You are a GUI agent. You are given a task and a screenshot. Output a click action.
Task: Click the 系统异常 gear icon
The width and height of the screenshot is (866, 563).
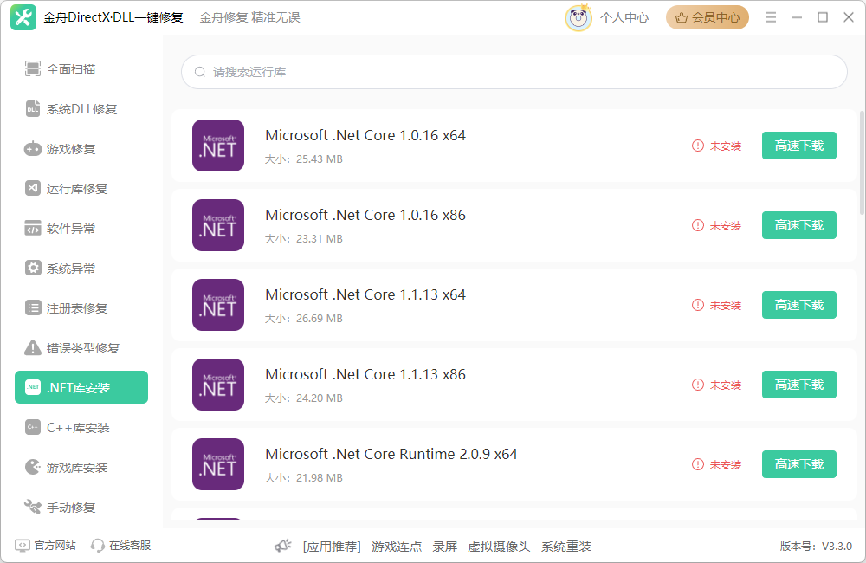[x=33, y=268]
